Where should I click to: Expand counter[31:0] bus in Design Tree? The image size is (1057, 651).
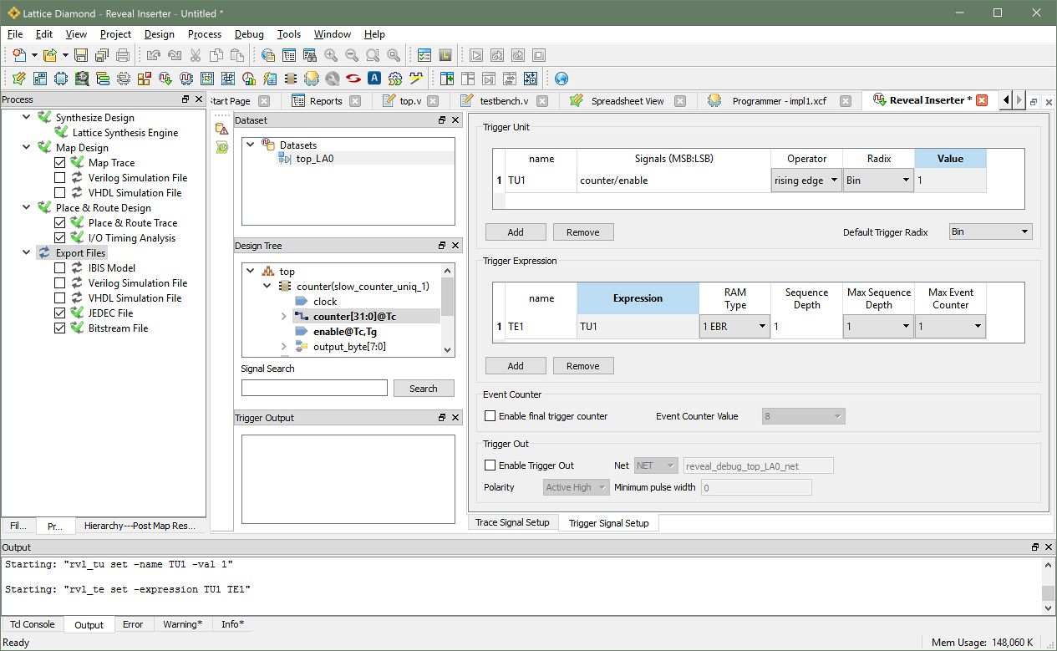coord(284,317)
